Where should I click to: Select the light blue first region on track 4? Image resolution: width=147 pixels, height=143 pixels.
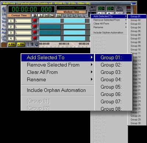(x=50, y=39)
